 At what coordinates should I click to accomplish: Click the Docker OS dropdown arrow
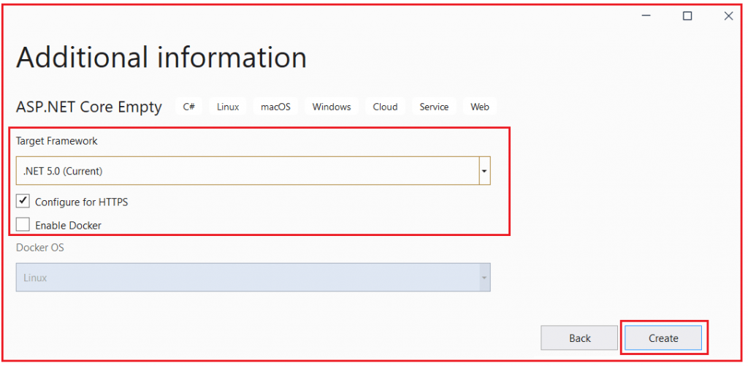point(484,278)
